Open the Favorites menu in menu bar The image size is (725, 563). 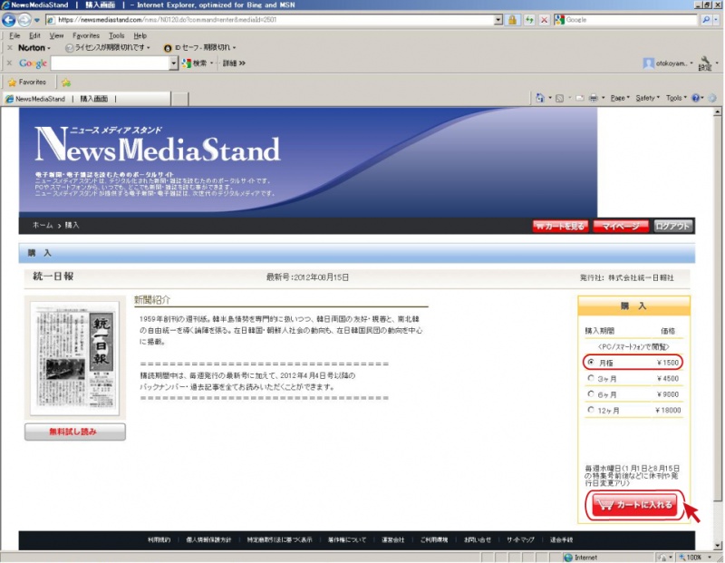86,35
